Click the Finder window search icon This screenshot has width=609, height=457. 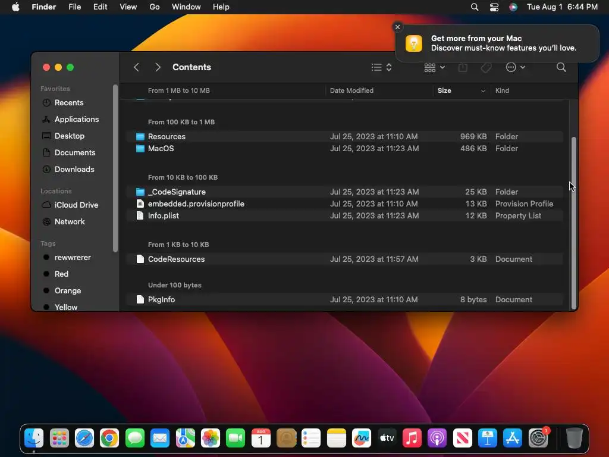point(561,67)
